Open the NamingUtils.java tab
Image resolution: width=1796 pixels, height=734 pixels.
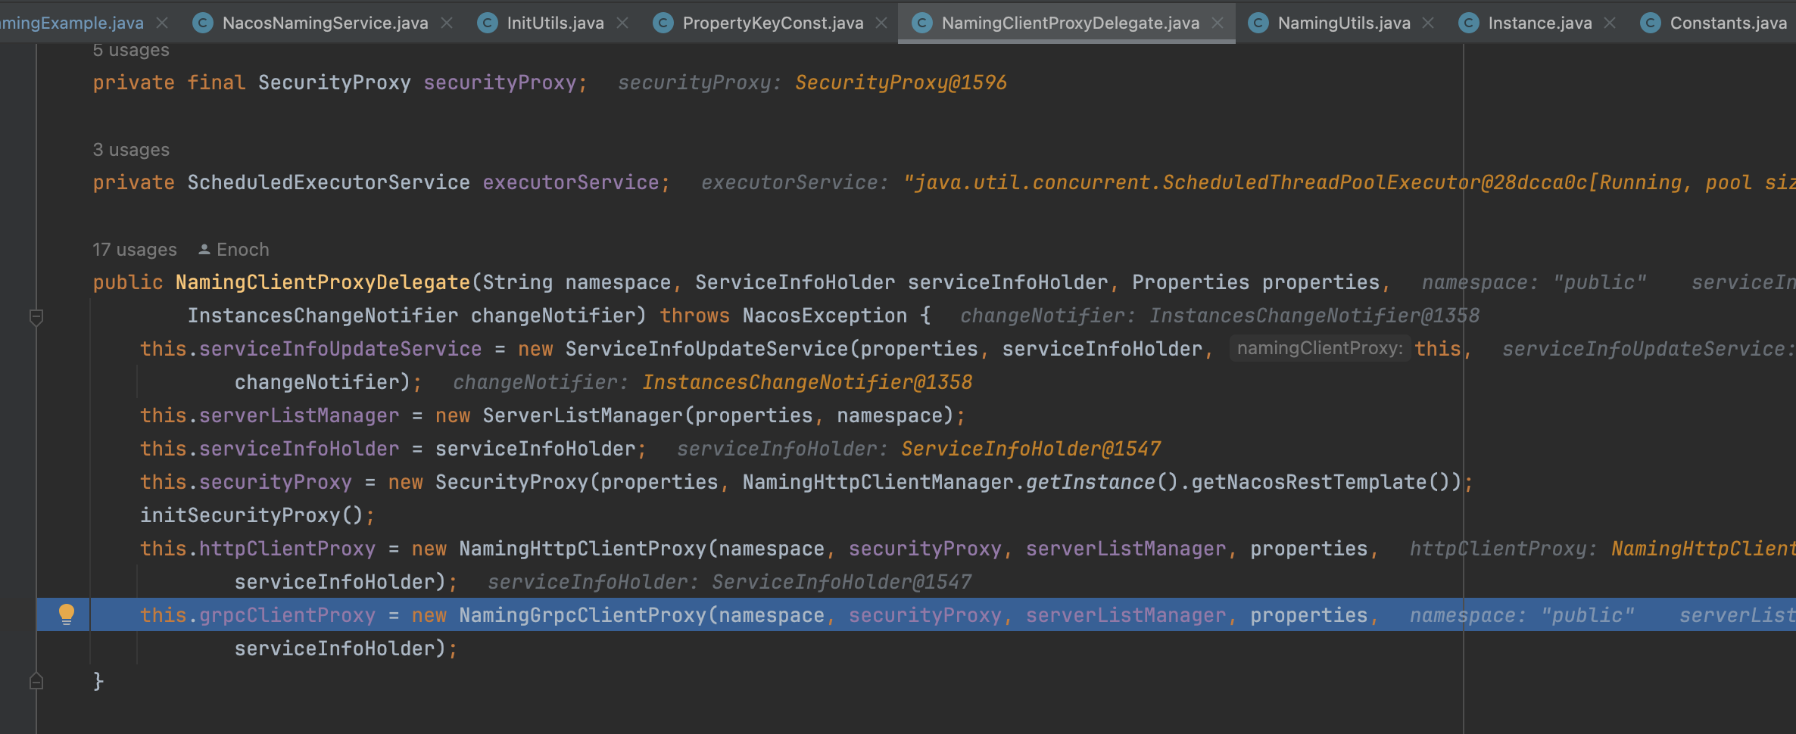pyautogui.click(x=1344, y=23)
